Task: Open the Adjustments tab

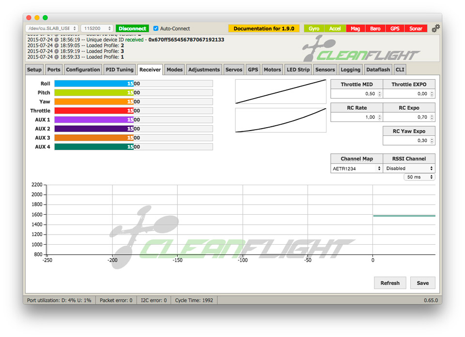Action: (204, 70)
